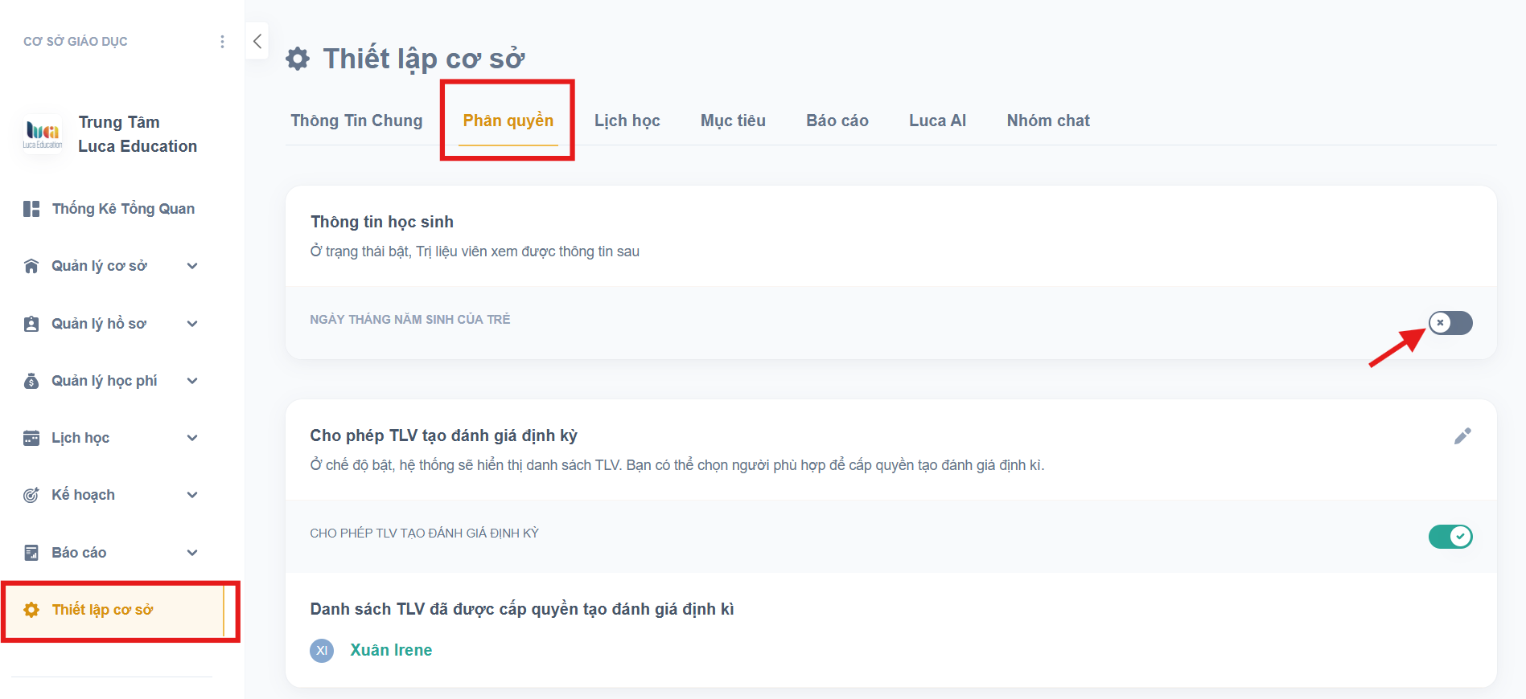Switch to the Luca AI tab
This screenshot has width=1526, height=699.
click(x=937, y=121)
